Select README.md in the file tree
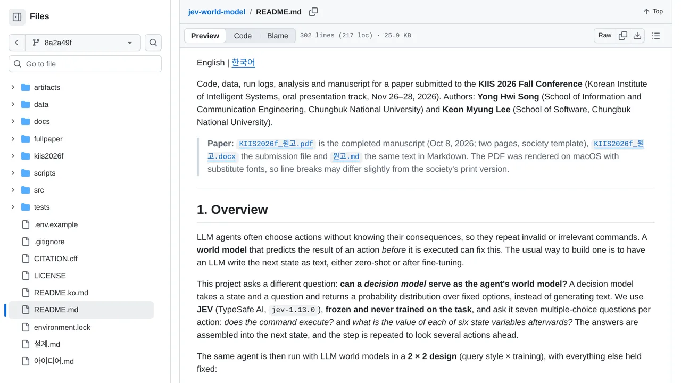This screenshot has width=681, height=383. (81, 310)
